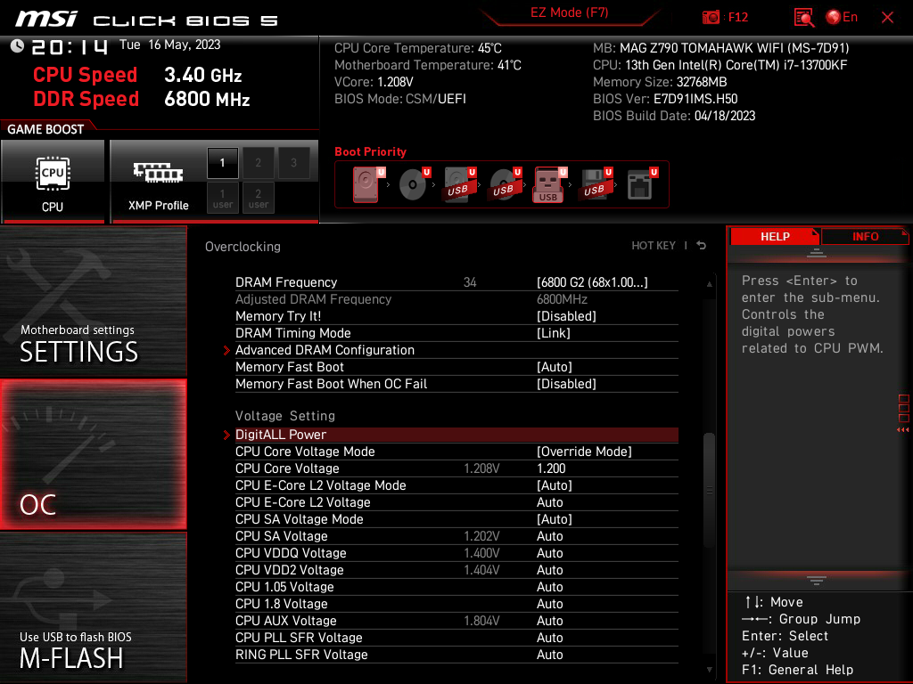Click the Adjusted DRAM Frequency row
This screenshot has height=684, width=913.
coord(456,299)
